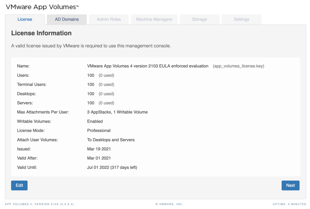Click the Writable Volumes Enabled value
The height and width of the screenshot is (209, 310).
pos(95,121)
